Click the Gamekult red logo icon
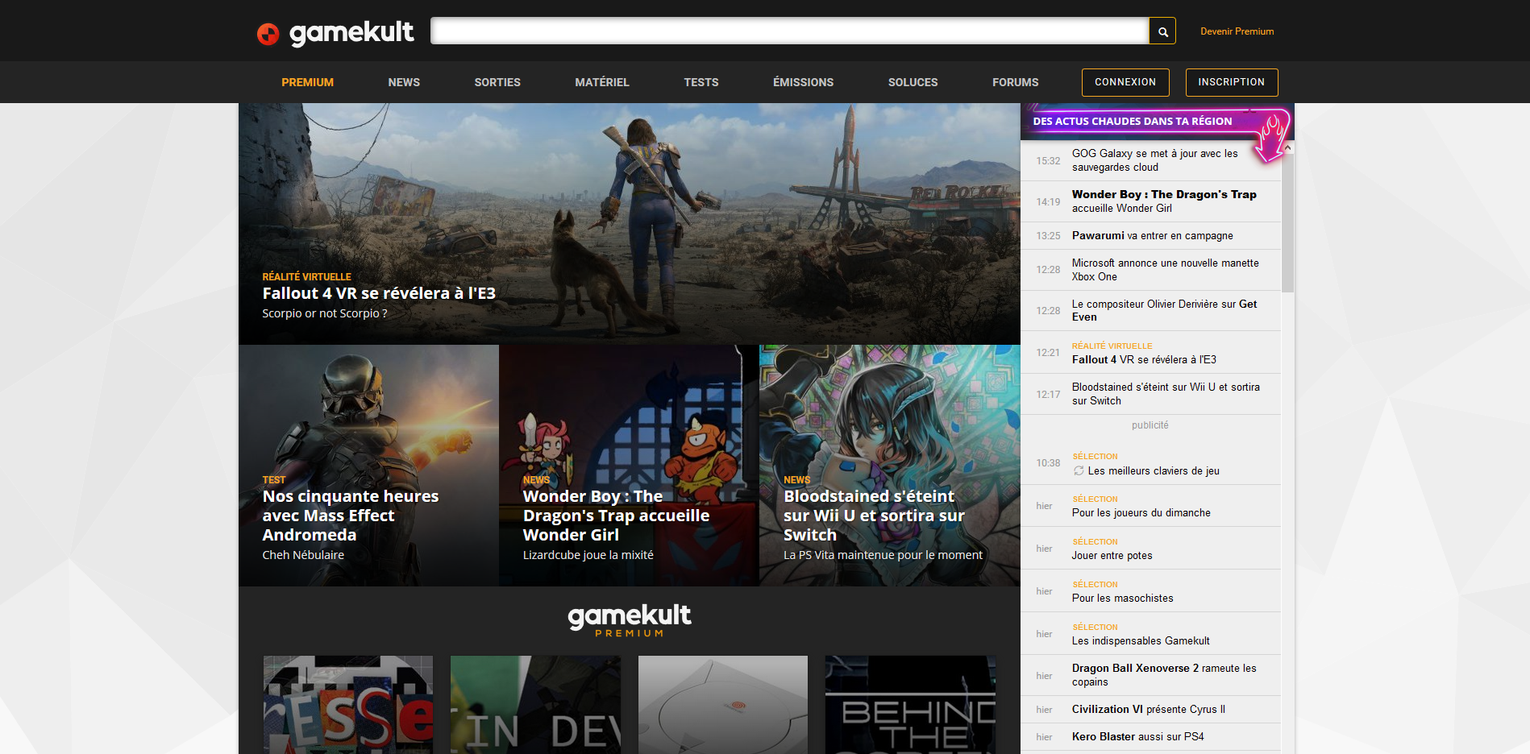1530x754 pixels. point(268,34)
